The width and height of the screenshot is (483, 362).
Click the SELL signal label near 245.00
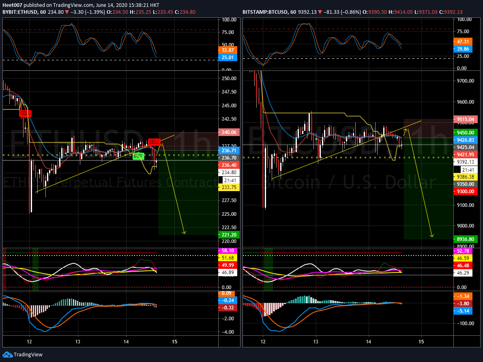click(x=25, y=113)
